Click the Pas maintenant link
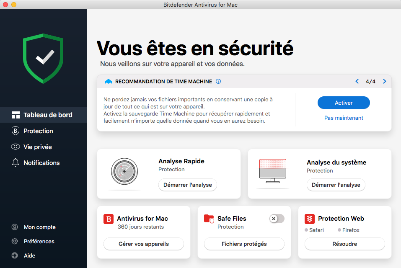This screenshot has width=401, height=268. [x=344, y=118]
